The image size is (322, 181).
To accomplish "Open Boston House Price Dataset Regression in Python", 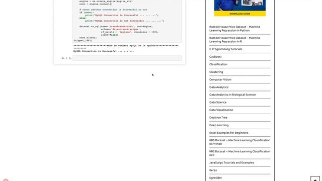I will 234,29.
